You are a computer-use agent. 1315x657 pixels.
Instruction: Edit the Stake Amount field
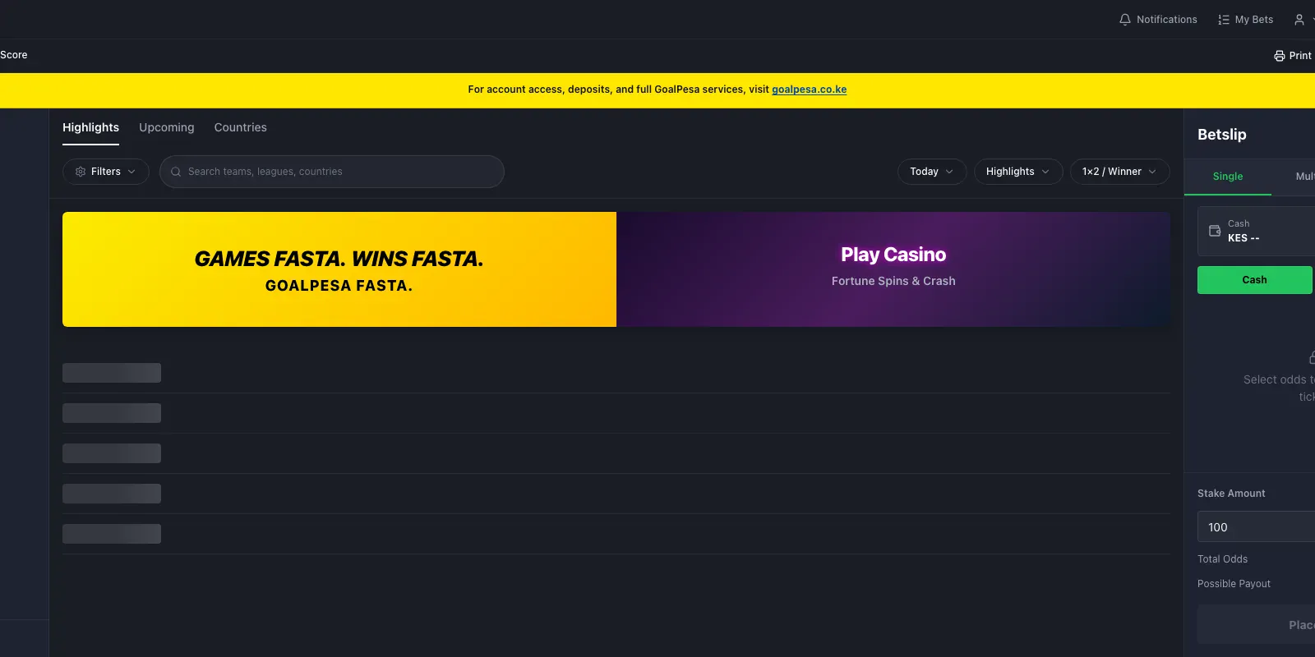[1256, 527]
